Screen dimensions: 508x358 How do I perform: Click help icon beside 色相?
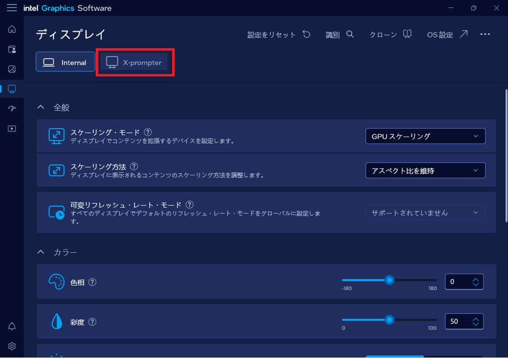coord(92,282)
